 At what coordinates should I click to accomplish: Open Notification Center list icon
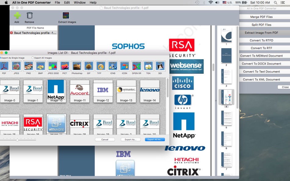coord(283,2)
